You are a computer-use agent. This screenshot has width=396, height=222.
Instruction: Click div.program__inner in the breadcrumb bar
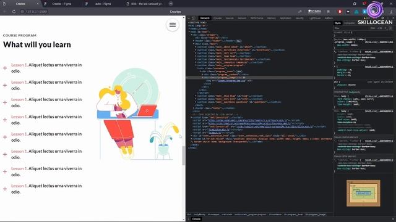pos(293,215)
